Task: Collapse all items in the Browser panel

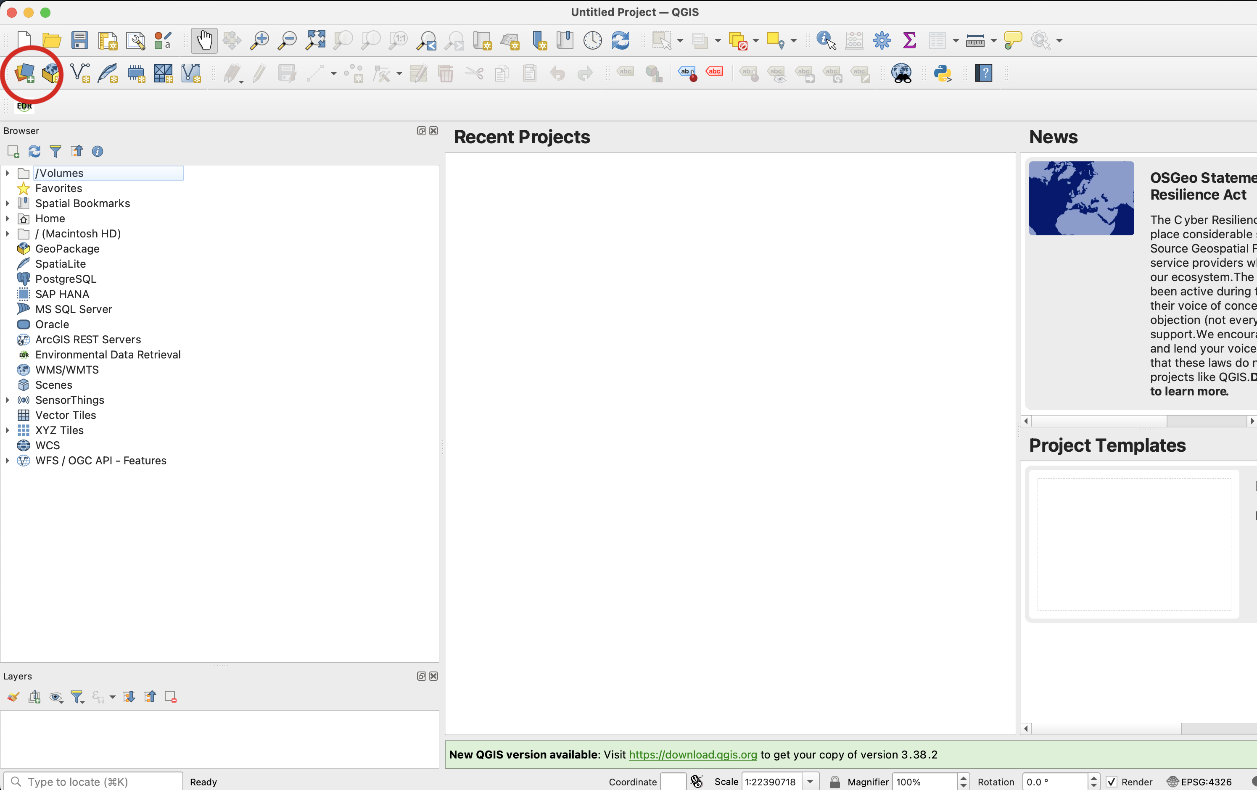Action: tap(77, 151)
